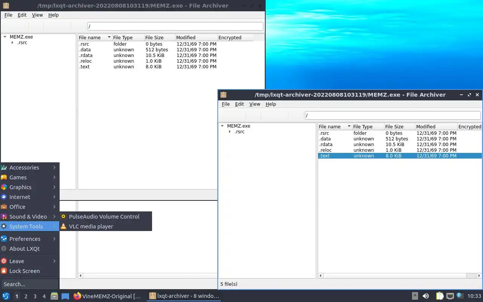
Task: Open View menu in front archiver window
Action: 255,104
